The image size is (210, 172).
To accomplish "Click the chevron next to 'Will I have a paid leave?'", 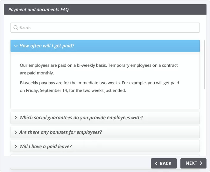I will point(16,147).
